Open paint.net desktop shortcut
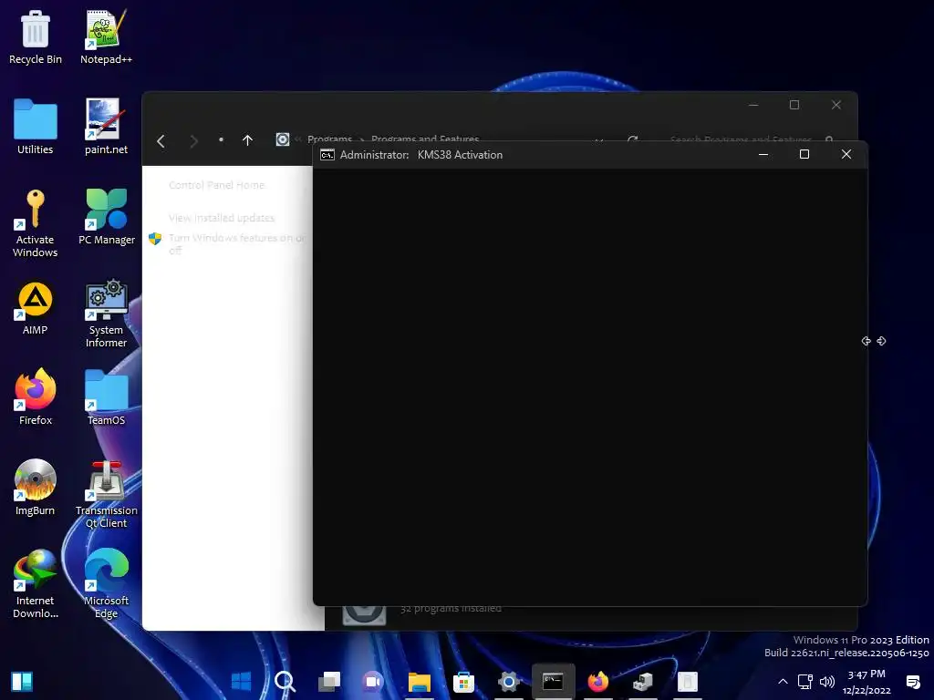The image size is (934, 700). [x=106, y=127]
